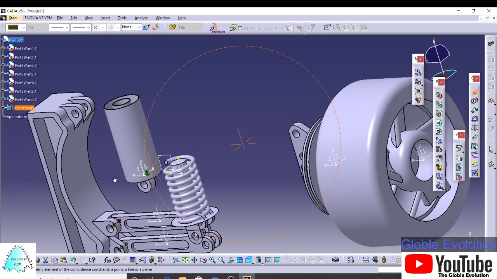The width and height of the screenshot is (497, 279).
Task: Click the Open folder icon in top toolbar
Action: point(172,27)
